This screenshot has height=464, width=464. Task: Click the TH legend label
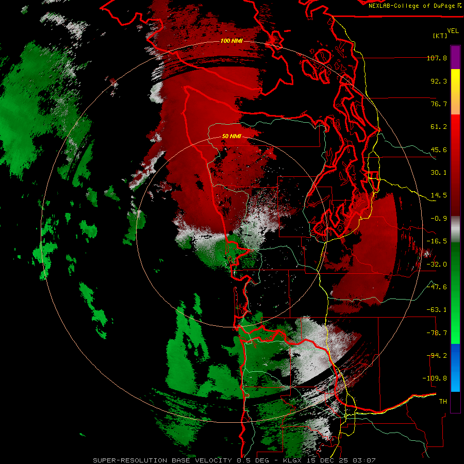point(443,402)
